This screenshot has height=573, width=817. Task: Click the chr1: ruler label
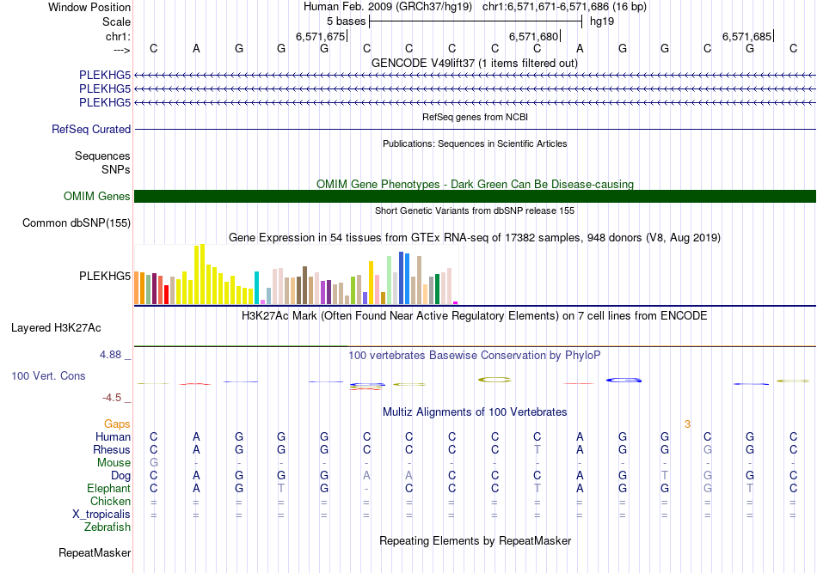(118, 36)
